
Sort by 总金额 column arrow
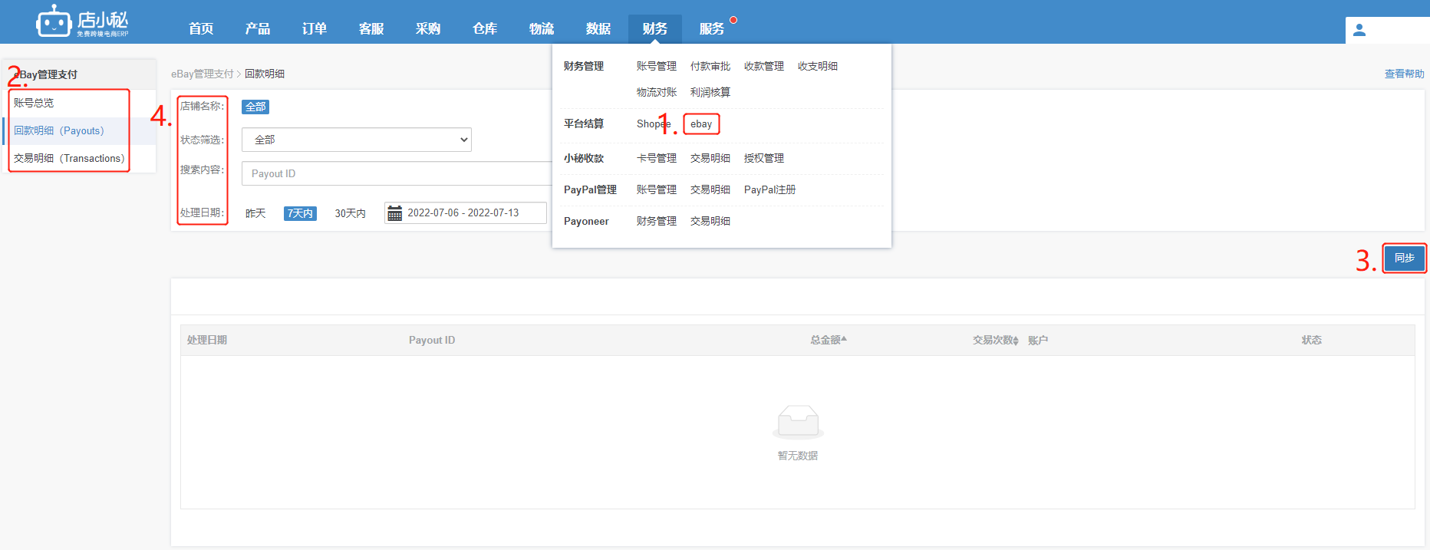coord(844,339)
